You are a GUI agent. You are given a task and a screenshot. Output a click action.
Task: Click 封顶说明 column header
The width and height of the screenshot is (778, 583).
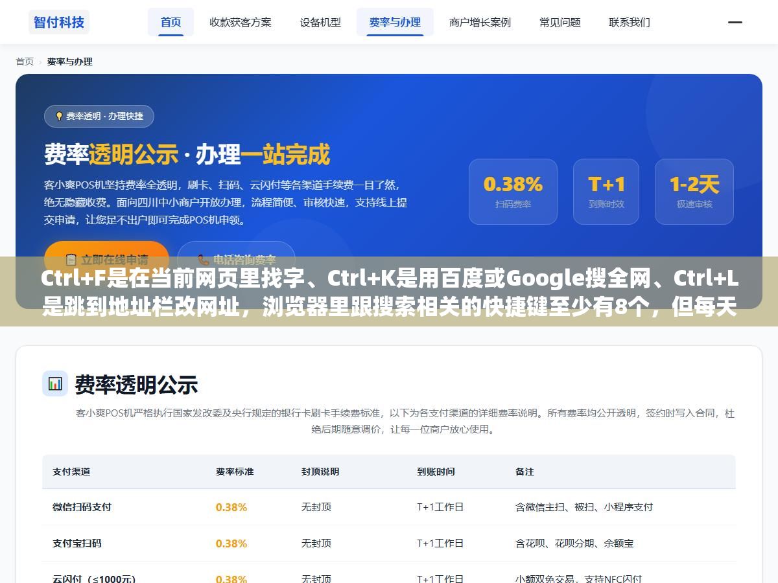(x=320, y=472)
